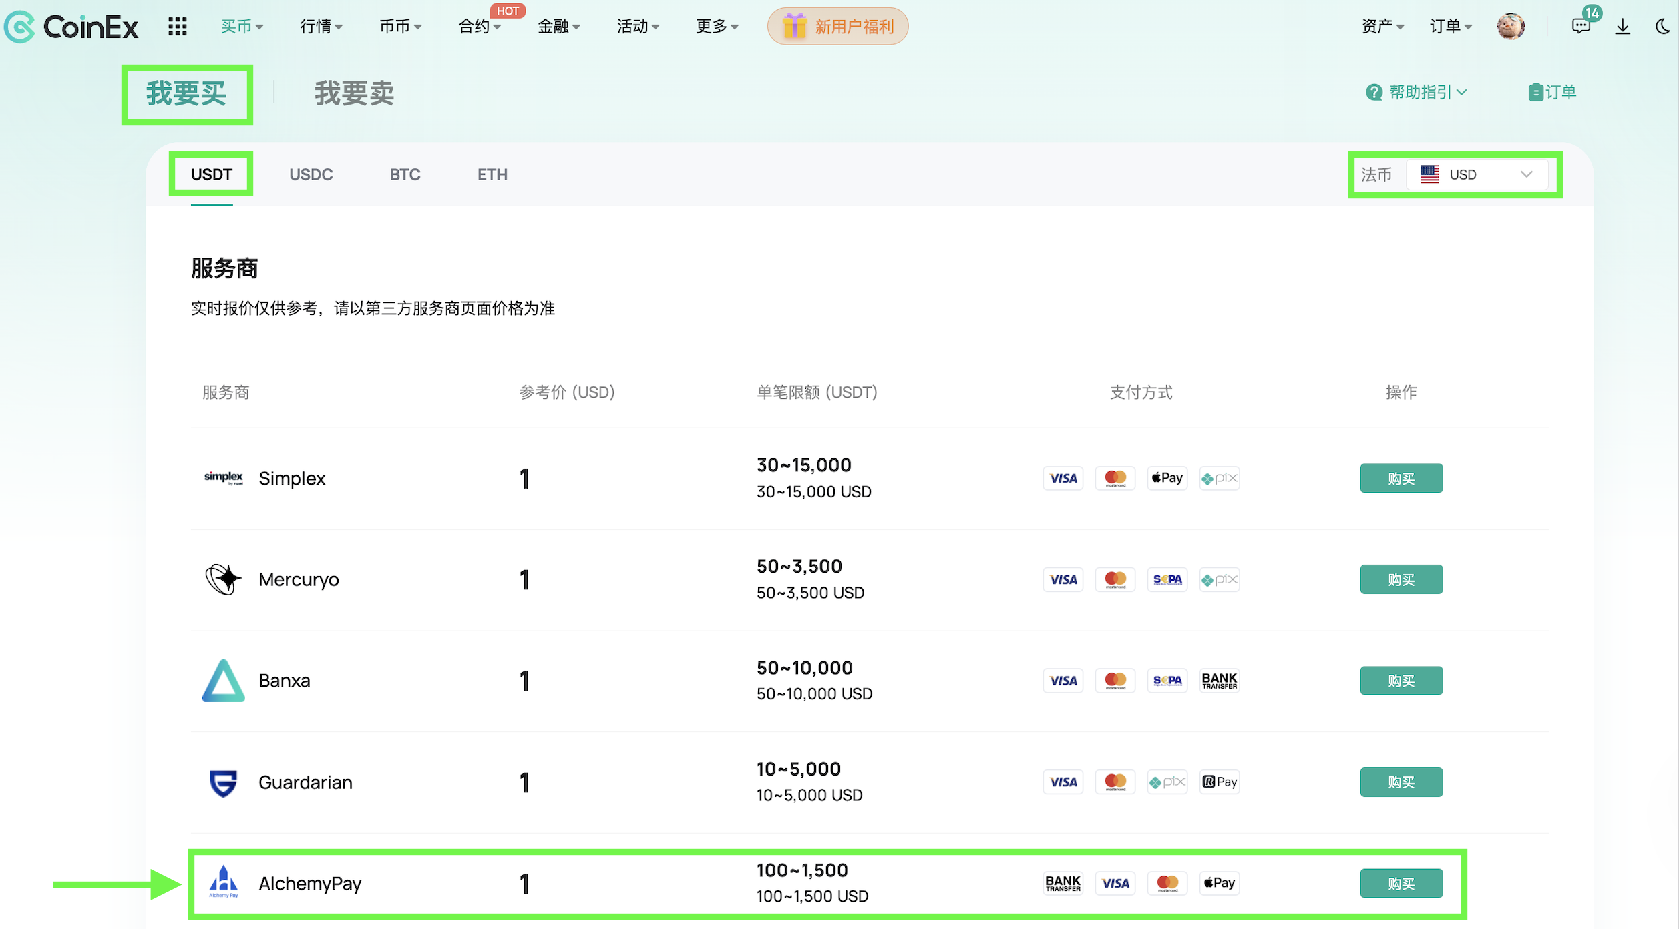Click the Mastercard icon in Simplex row

pos(1115,478)
